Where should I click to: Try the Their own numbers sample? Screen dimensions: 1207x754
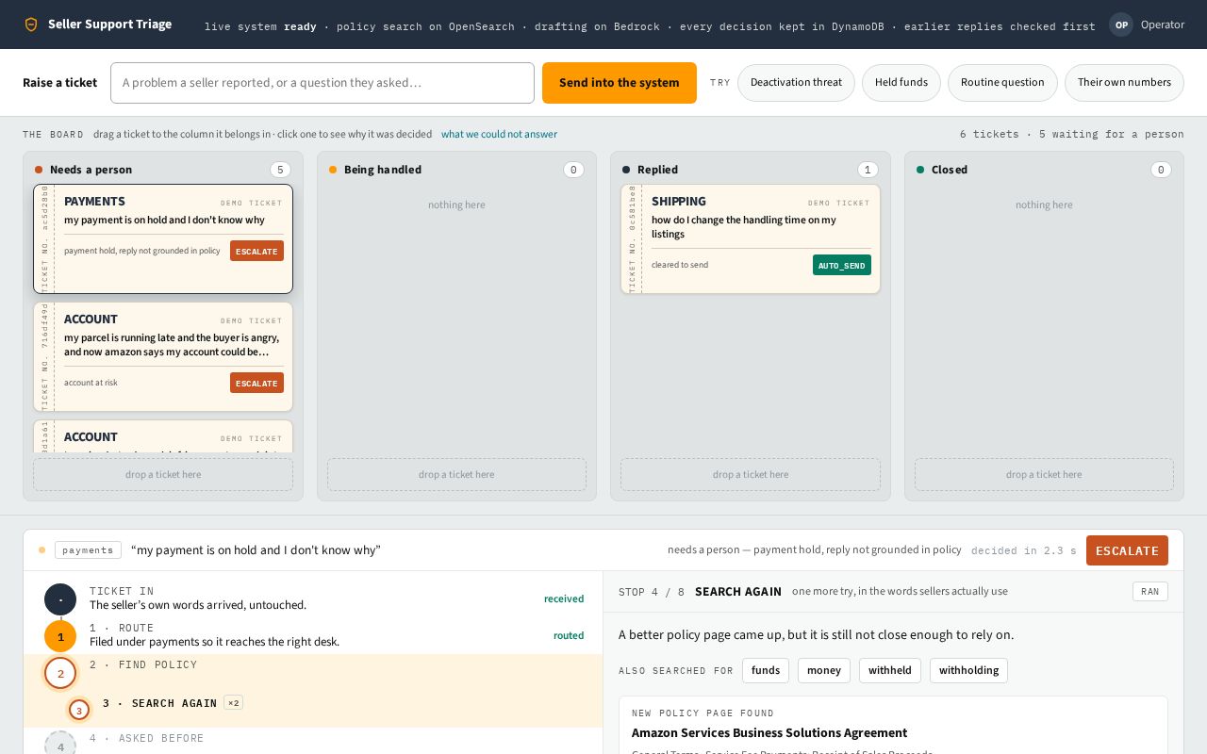[1124, 83]
